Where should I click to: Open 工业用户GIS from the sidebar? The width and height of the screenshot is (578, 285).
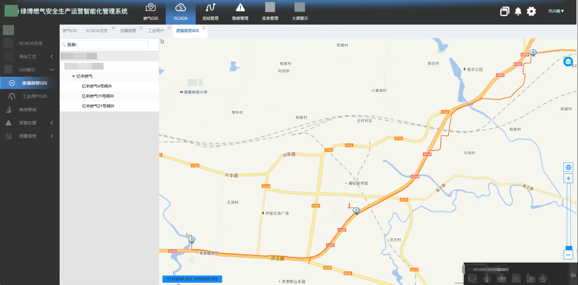(35, 96)
